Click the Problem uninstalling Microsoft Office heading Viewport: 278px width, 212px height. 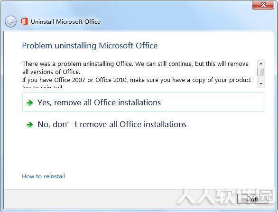(x=90, y=46)
